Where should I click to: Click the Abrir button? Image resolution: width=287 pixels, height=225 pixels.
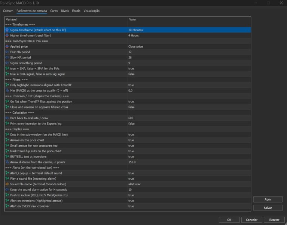coord(268,199)
